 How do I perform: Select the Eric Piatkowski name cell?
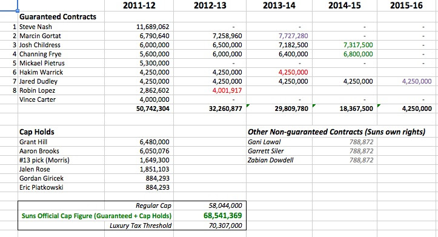pyautogui.click(x=61, y=187)
